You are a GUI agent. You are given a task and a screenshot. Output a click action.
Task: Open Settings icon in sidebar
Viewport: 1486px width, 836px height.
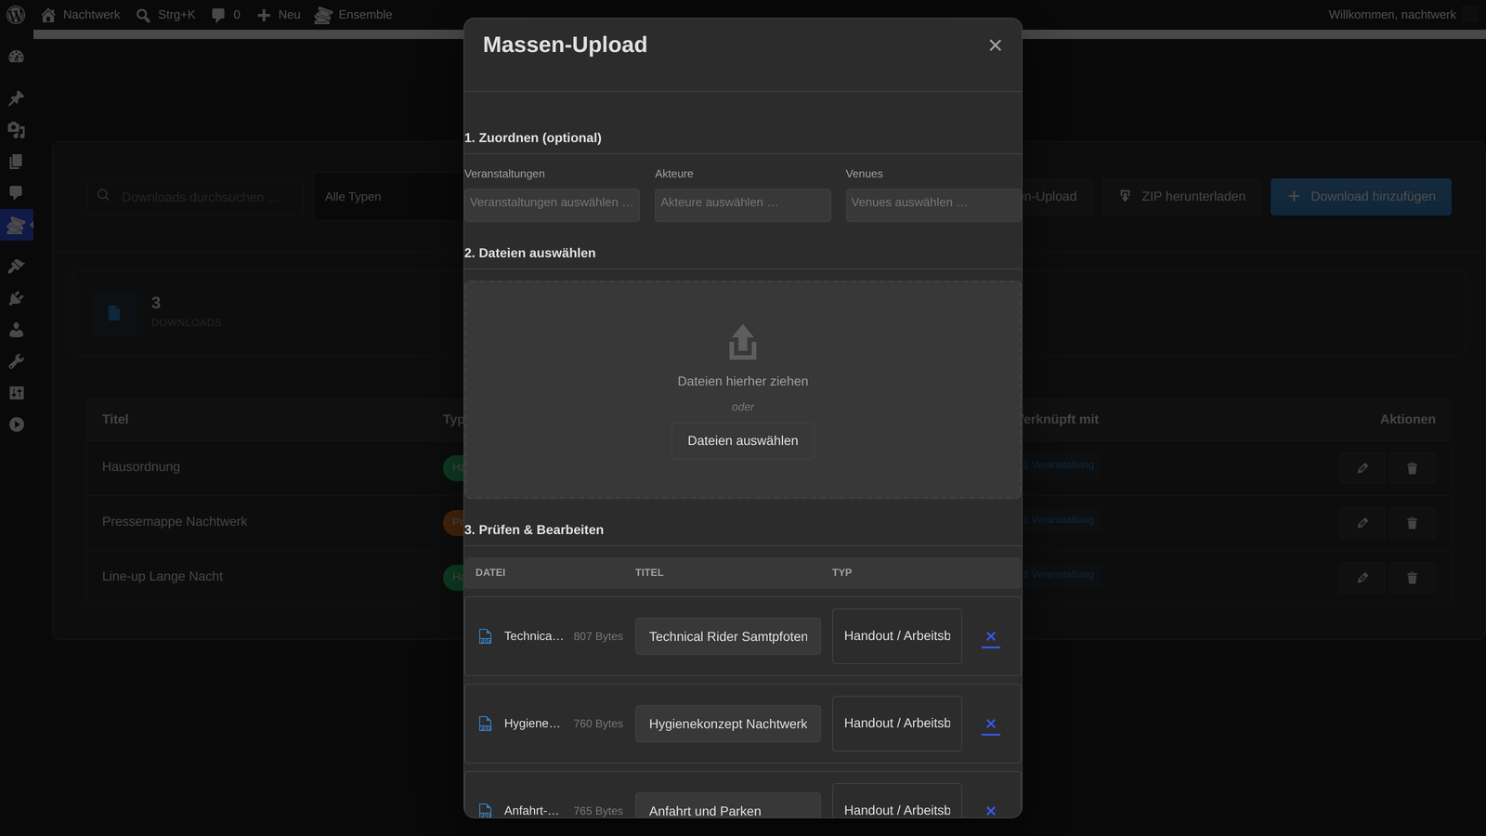coord(16,393)
